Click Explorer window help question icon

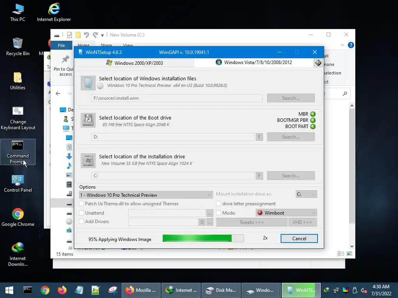(351, 45)
